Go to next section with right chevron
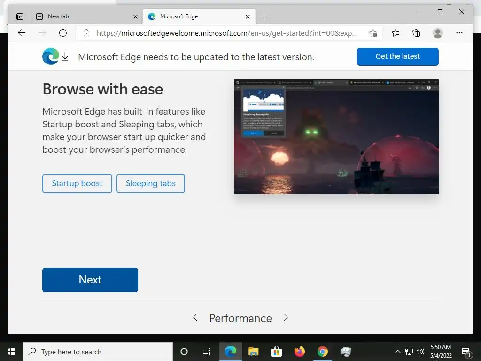481x361 pixels. [286, 317]
